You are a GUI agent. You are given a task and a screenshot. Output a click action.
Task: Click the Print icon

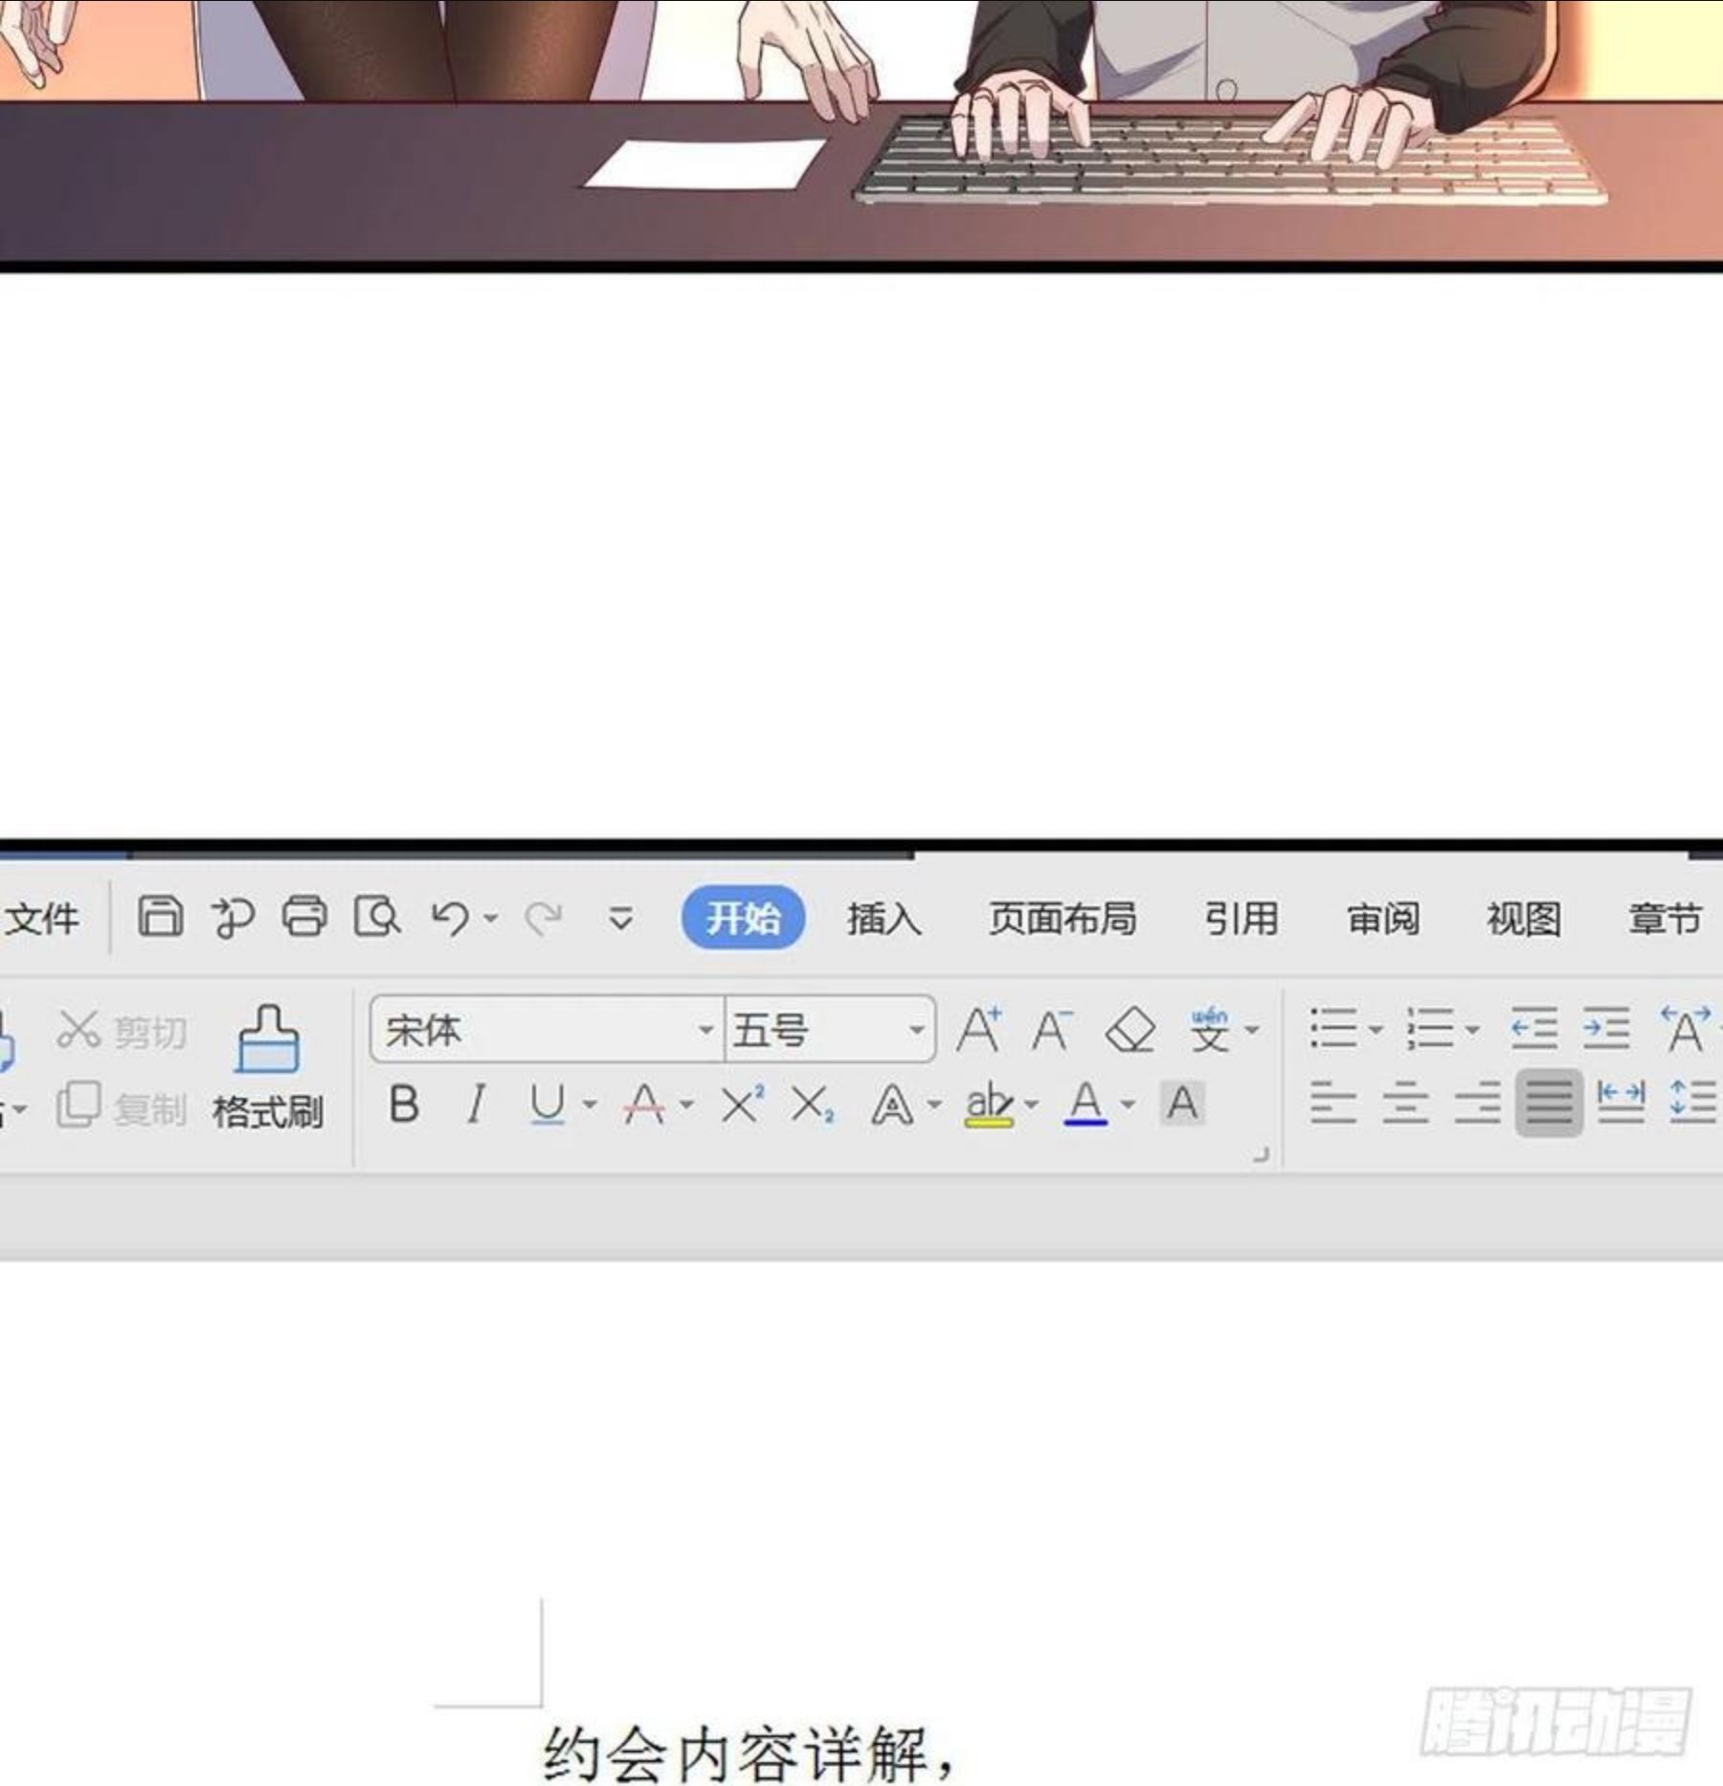click(304, 917)
